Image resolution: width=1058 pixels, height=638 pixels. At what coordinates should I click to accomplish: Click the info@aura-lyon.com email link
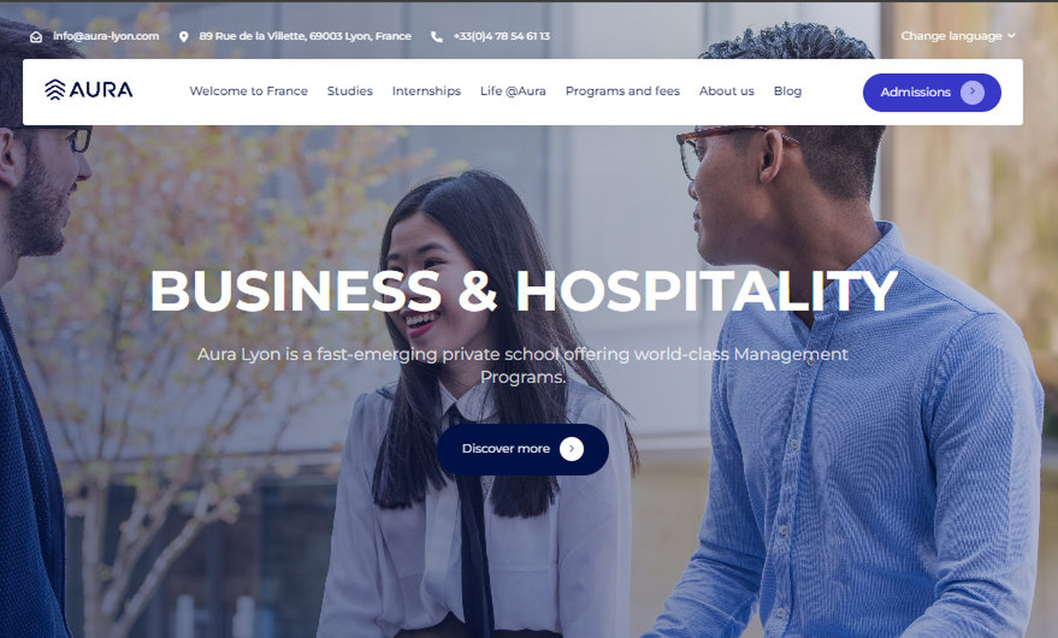point(106,36)
